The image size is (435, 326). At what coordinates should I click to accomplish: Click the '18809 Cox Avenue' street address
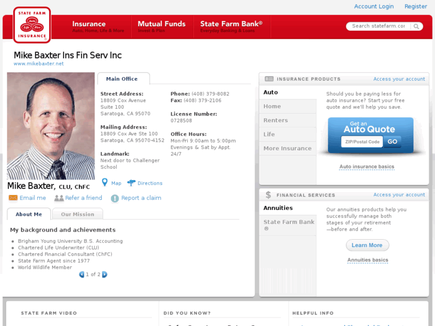click(x=123, y=100)
